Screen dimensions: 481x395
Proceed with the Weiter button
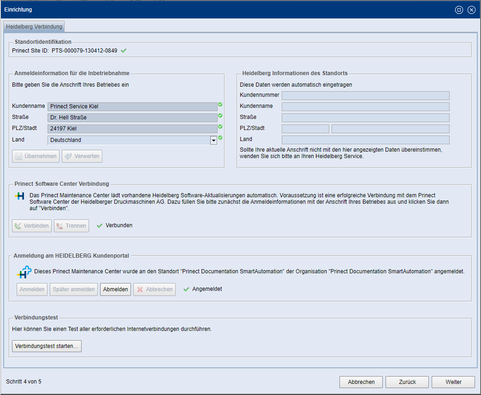coord(453,382)
